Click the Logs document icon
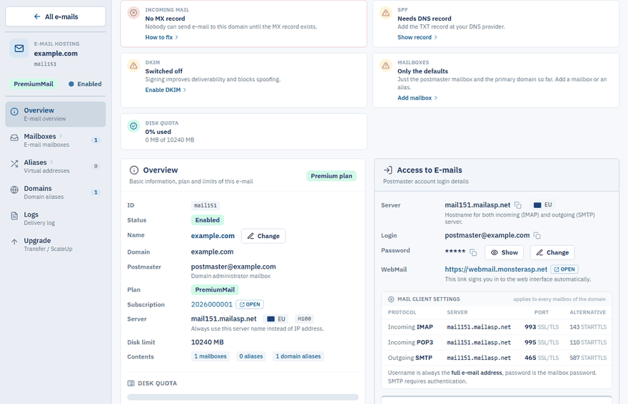The width and height of the screenshot is (628, 404). coord(14,216)
